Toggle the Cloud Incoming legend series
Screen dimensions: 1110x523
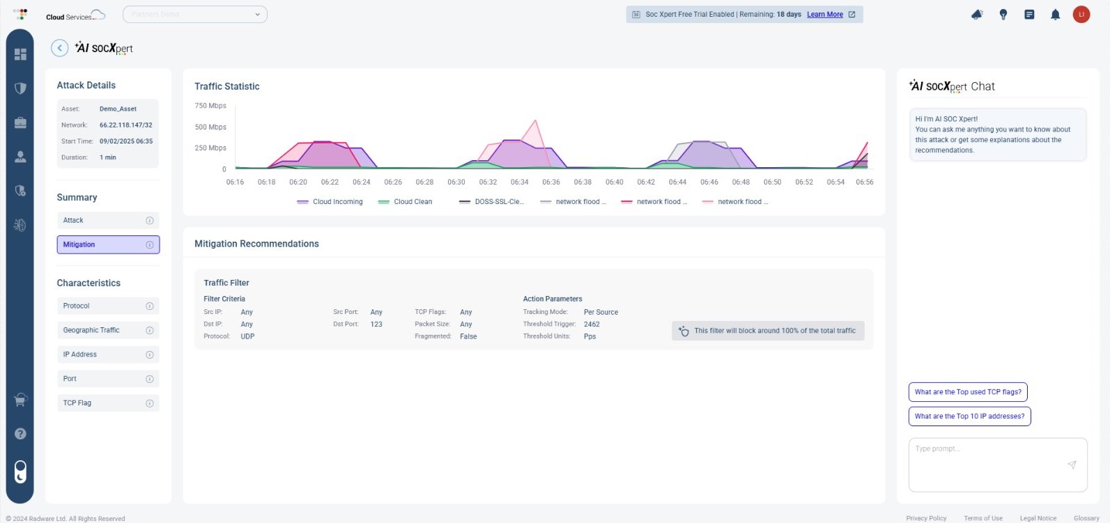coord(330,202)
